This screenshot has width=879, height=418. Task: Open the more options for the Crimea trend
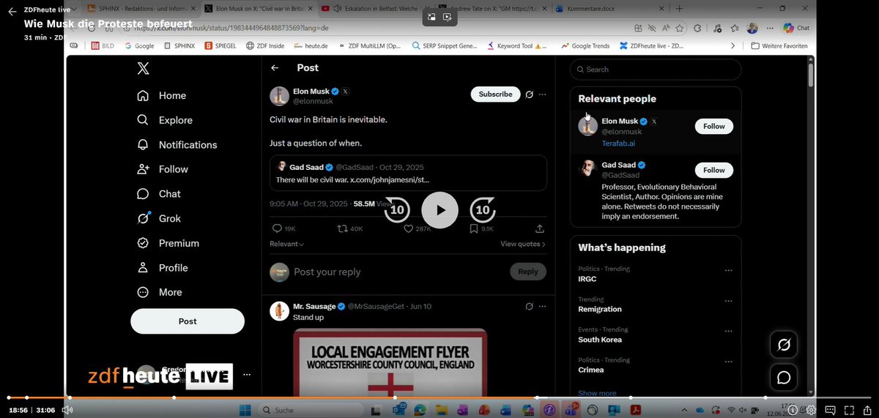click(728, 362)
